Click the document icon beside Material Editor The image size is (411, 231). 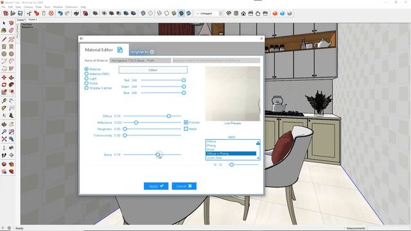point(120,50)
